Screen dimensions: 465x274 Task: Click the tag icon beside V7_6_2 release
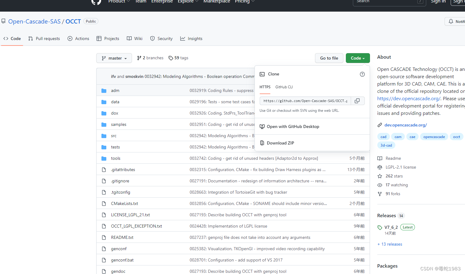pyautogui.click(x=380, y=228)
